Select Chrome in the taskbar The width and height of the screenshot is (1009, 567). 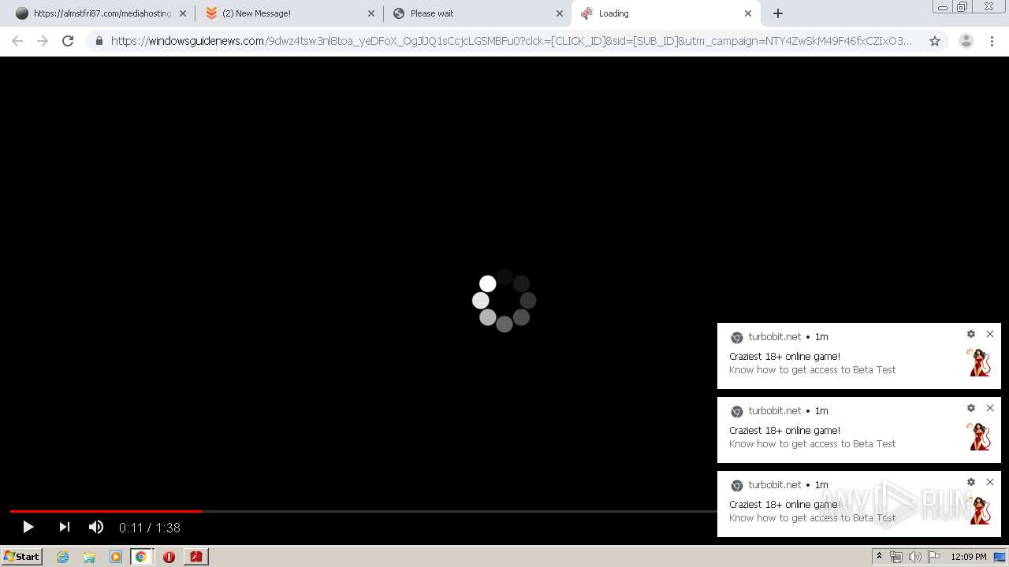(141, 557)
